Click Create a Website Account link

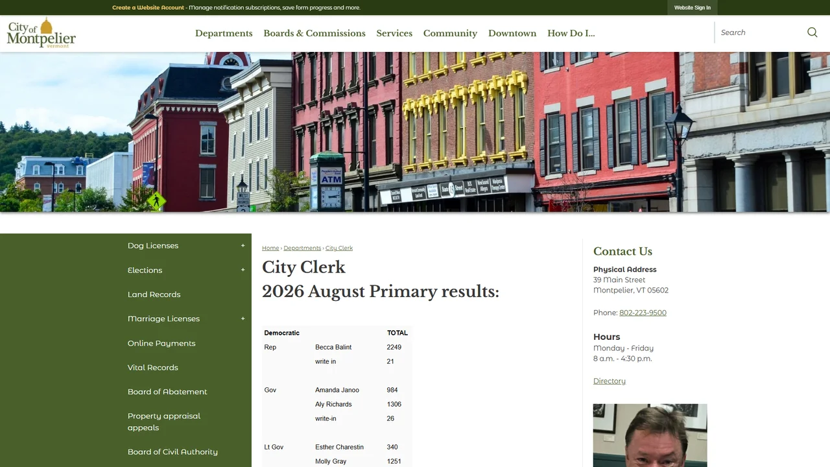148,8
